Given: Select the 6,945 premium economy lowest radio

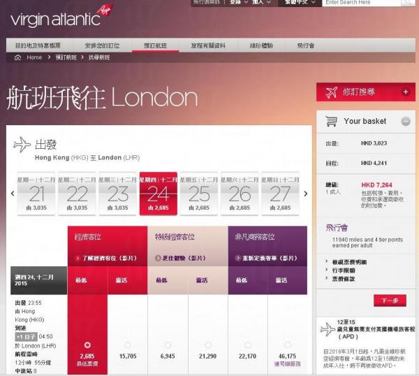Looking at the screenshot, I should (x=168, y=345).
